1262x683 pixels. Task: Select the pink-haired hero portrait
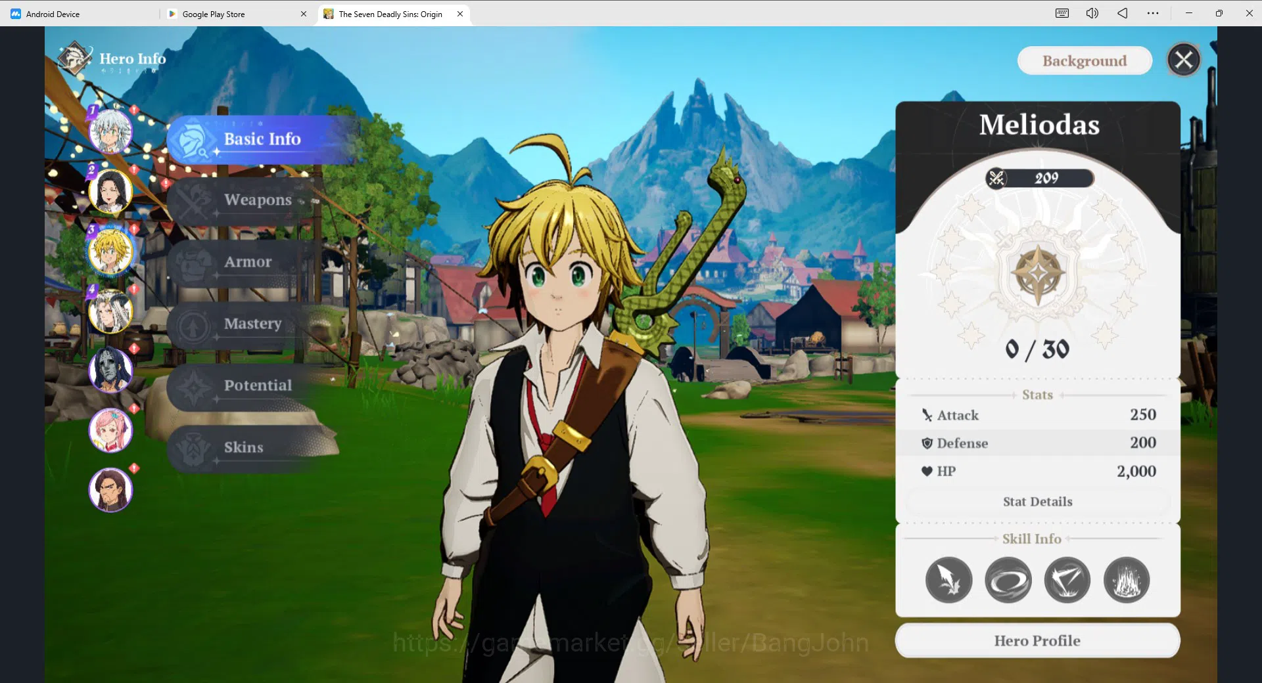pyautogui.click(x=110, y=430)
